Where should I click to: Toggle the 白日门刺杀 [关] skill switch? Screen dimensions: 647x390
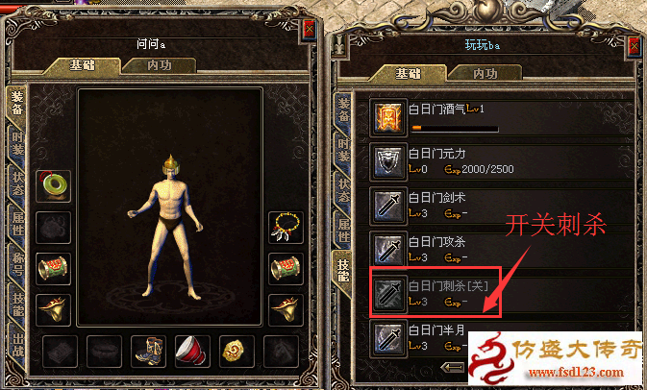[x=435, y=292]
